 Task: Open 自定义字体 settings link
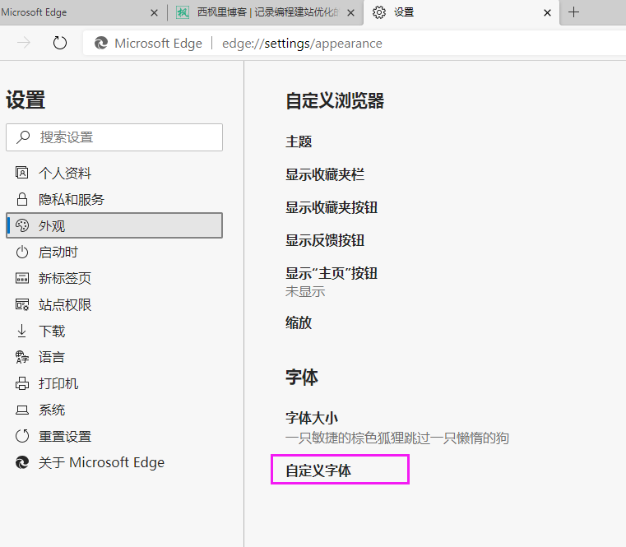click(x=318, y=471)
